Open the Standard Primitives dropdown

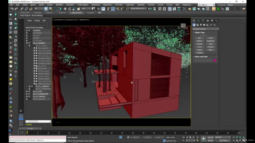(x=206, y=29)
